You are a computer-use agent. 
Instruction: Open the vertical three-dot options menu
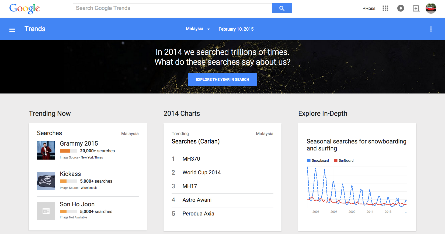(431, 29)
